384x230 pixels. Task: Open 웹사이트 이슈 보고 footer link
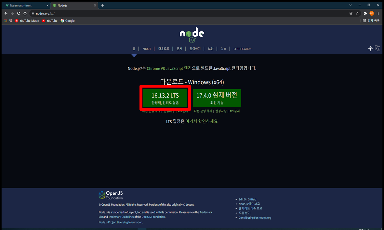pyautogui.click(x=250, y=209)
